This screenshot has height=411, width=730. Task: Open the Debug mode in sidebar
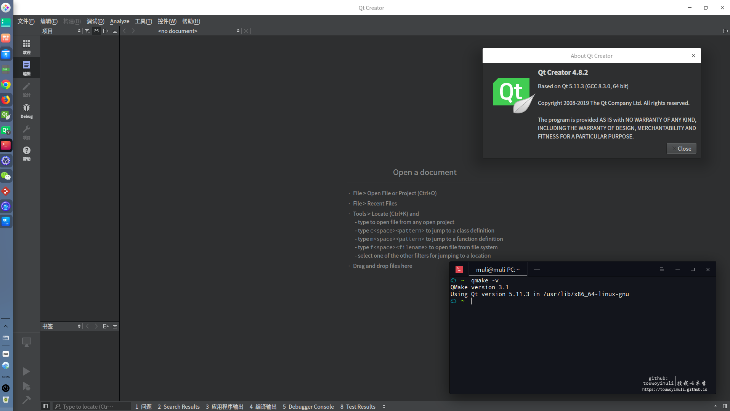pyautogui.click(x=26, y=111)
